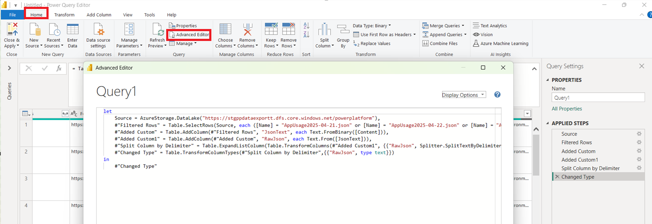Open help in Advanced Editor dialog
652x224 pixels.
coord(497,95)
